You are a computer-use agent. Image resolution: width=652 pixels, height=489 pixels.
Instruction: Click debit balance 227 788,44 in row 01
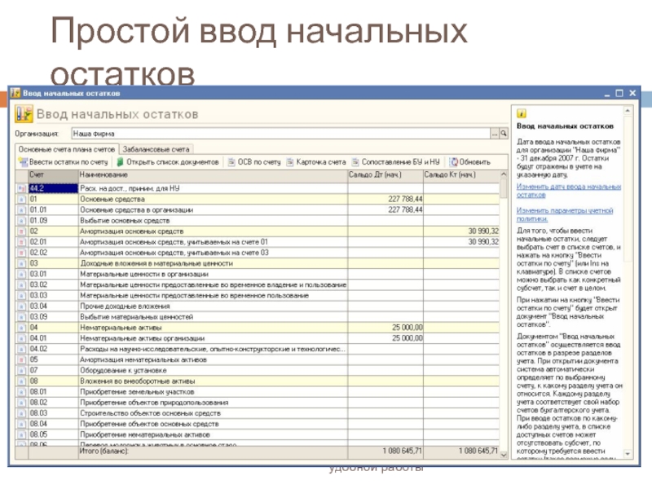pyautogui.click(x=405, y=199)
